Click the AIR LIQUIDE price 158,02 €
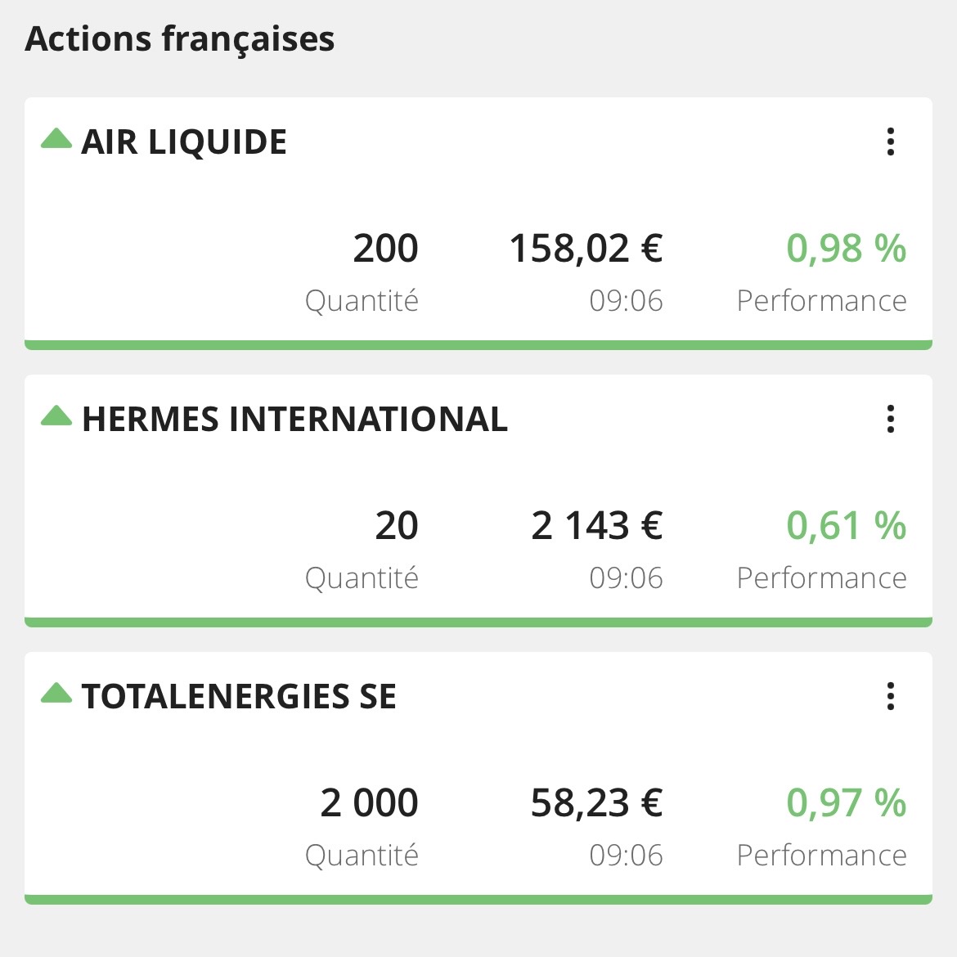Screen dimensions: 957x957 point(586,249)
